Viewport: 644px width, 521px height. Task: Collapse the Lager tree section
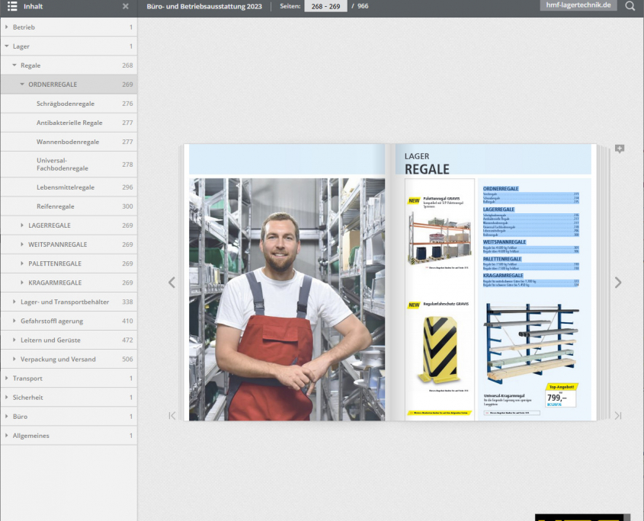pyautogui.click(x=7, y=46)
